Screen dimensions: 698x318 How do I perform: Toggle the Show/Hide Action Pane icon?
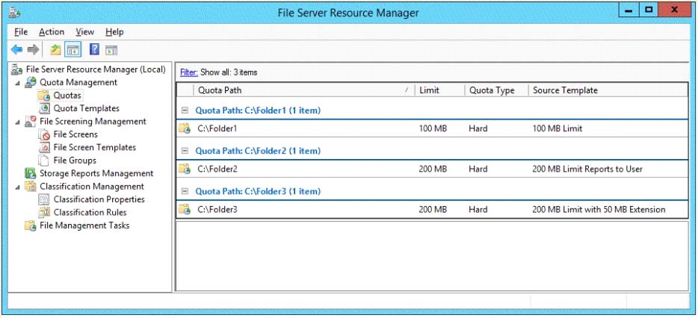[x=111, y=50]
